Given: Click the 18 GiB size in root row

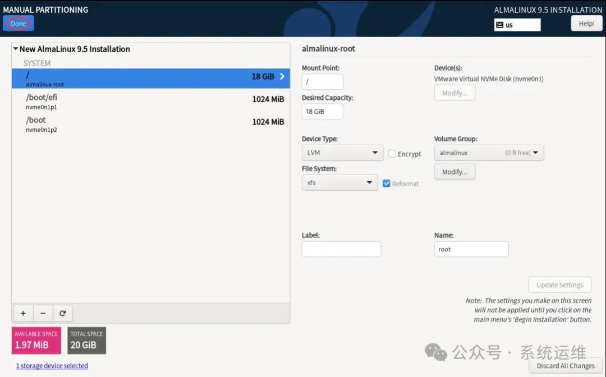Looking at the screenshot, I should click(263, 76).
